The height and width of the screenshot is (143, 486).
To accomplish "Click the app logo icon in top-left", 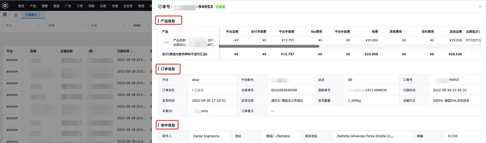I will 5,5.
